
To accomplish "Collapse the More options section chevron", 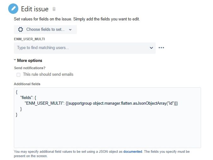I will coord(15,60).
